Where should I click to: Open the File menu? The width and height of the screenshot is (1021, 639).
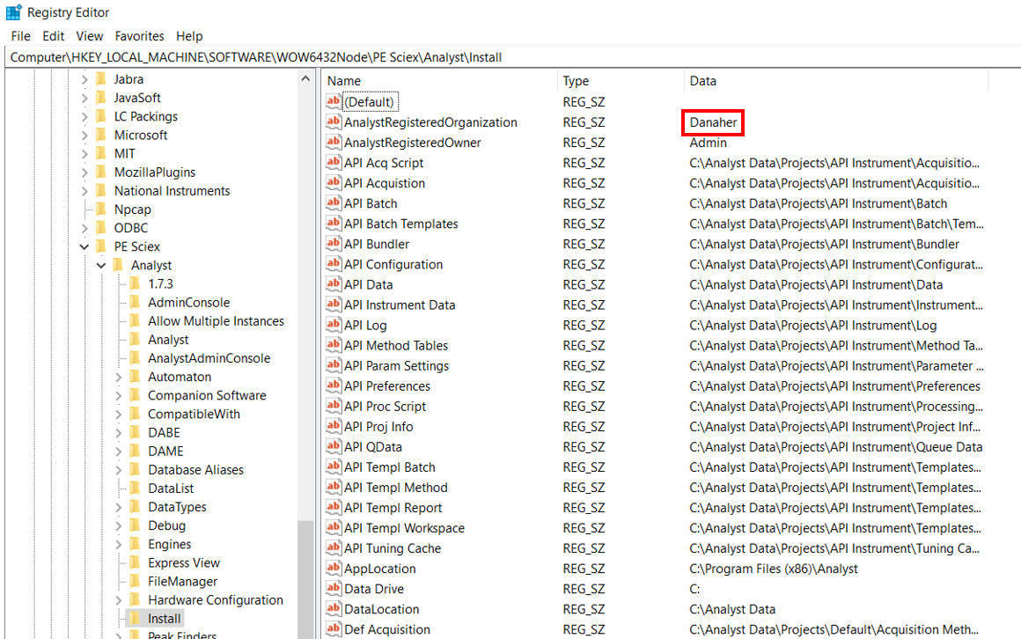pyautogui.click(x=21, y=36)
